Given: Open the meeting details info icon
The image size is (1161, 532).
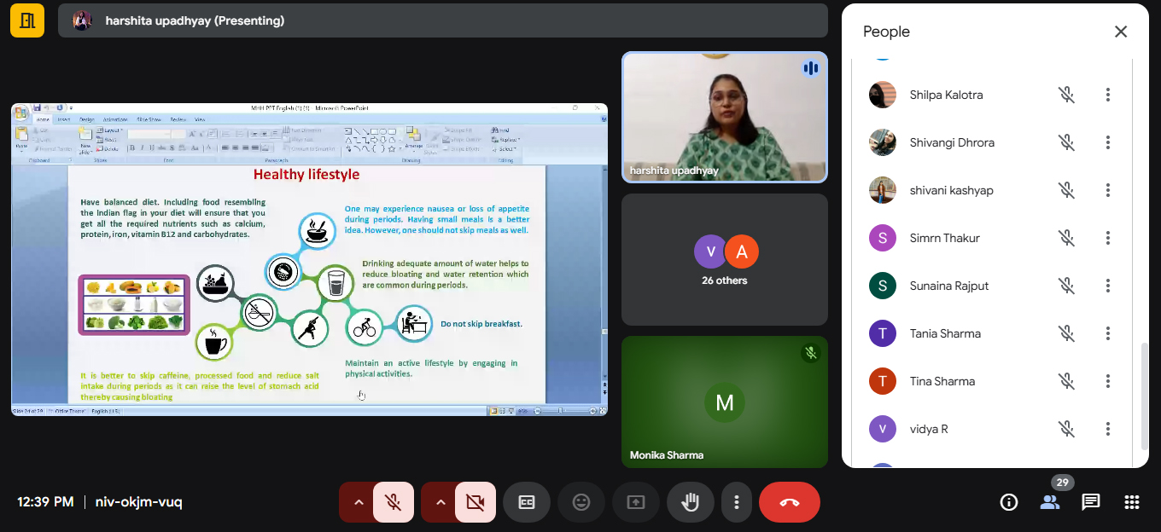Looking at the screenshot, I should tap(1008, 502).
